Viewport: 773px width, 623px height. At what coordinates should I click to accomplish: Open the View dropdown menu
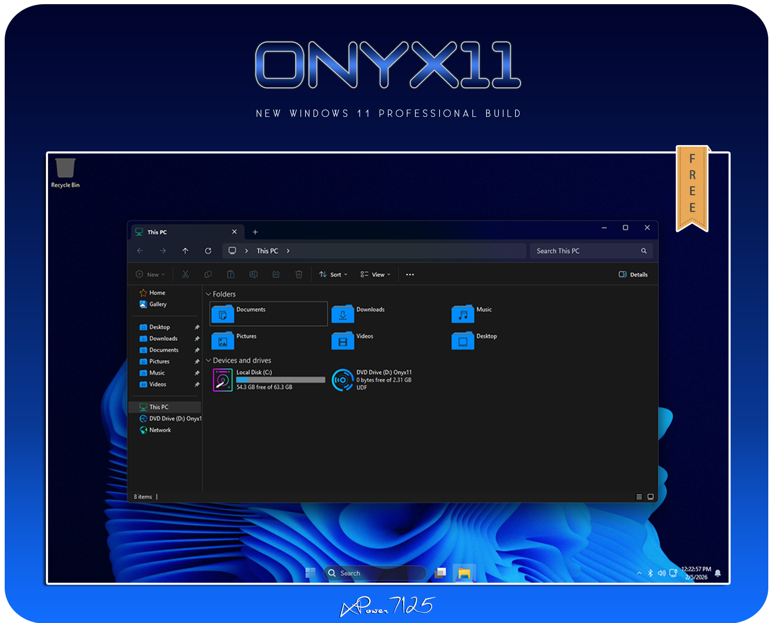(x=375, y=274)
